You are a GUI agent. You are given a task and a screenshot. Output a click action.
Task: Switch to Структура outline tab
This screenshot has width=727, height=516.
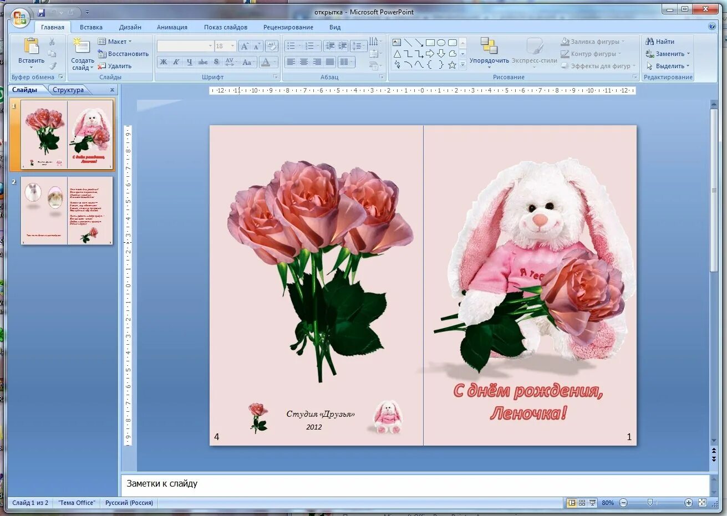click(68, 90)
